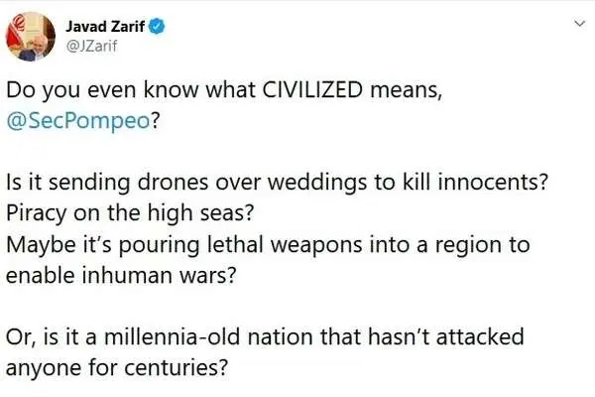Click the text 'enable inhuman wars?'
The width and height of the screenshot is (595, 397).
click(x=121, y=276)
